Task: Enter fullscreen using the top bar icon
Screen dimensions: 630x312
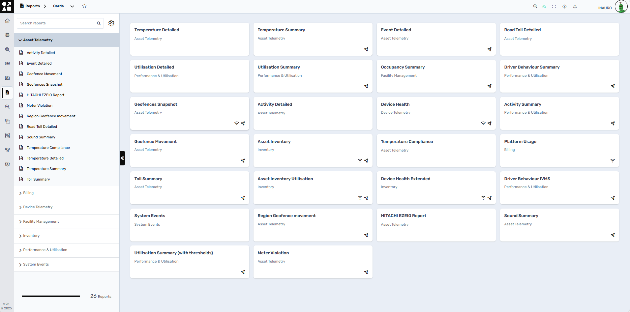Action: [x=554, y=7]
